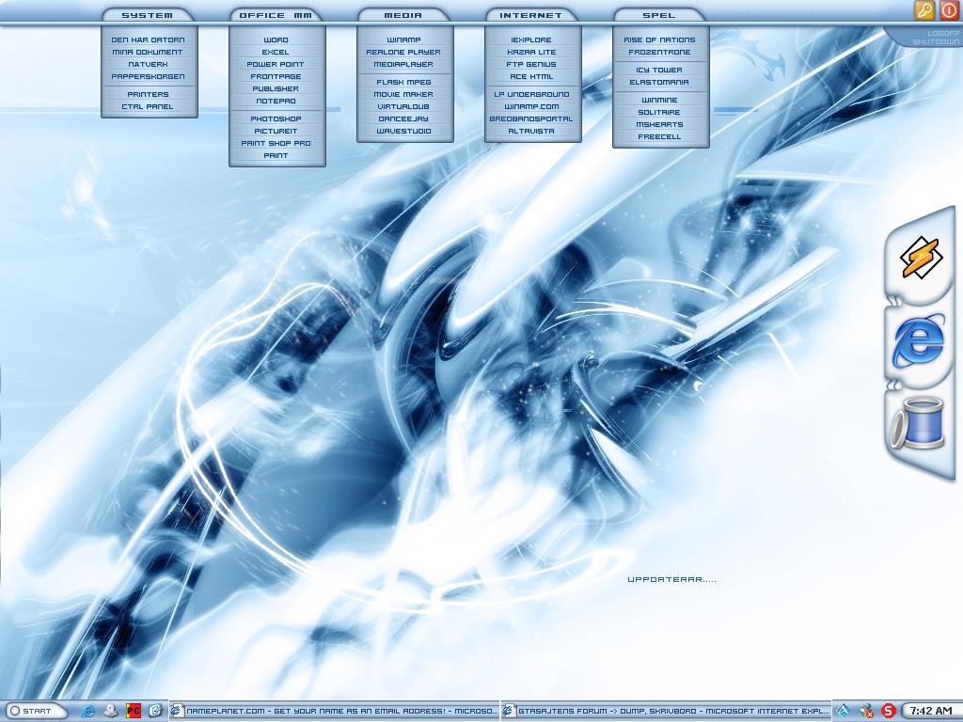Viewport: 963px width, 722px height.
Task: Click the red PC quick launch icon
Action: 134,711
